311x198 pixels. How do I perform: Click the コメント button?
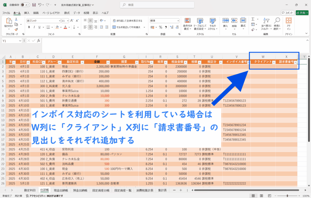[287, 13]
